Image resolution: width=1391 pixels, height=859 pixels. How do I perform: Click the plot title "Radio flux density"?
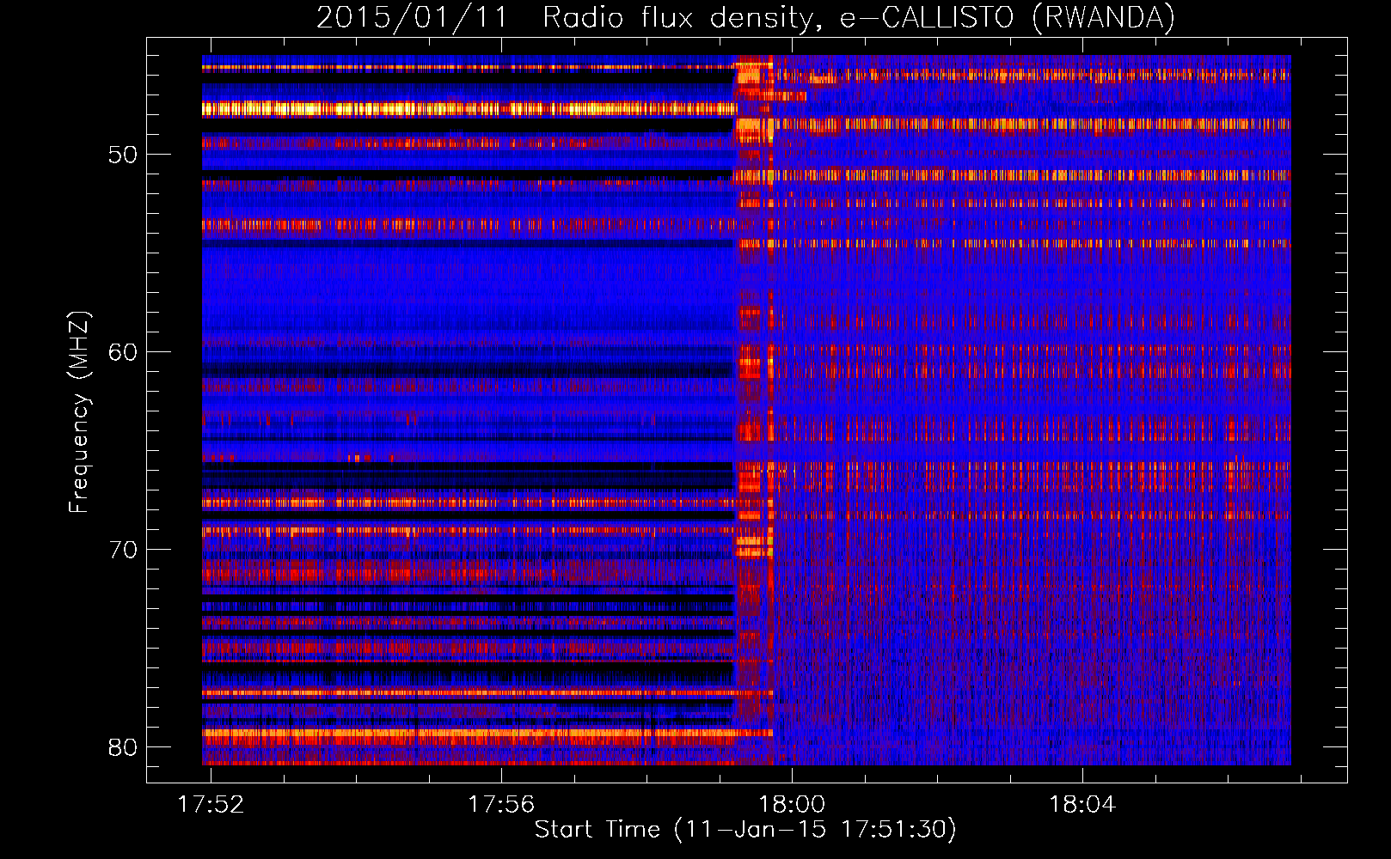(678, 18)
